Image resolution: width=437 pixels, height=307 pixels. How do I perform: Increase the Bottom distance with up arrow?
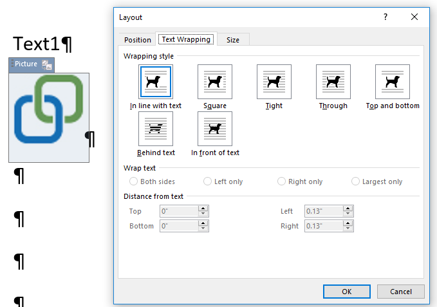203,223
